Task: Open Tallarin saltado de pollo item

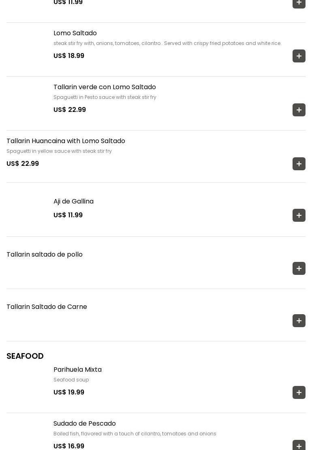Action: pos(45,254)
